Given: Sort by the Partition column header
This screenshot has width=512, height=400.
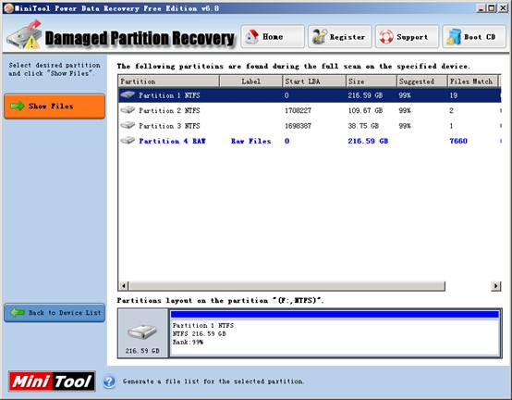Looking at the screenshot, I should [x=169, y=81].
